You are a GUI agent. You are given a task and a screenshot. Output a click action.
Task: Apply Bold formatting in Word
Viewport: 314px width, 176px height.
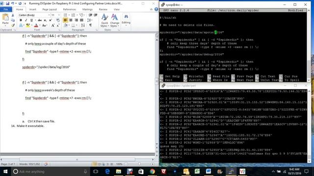21,20
